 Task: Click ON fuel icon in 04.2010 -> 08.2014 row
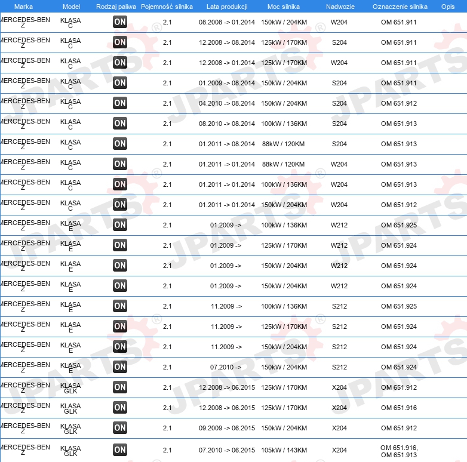(x=120, y=103)
